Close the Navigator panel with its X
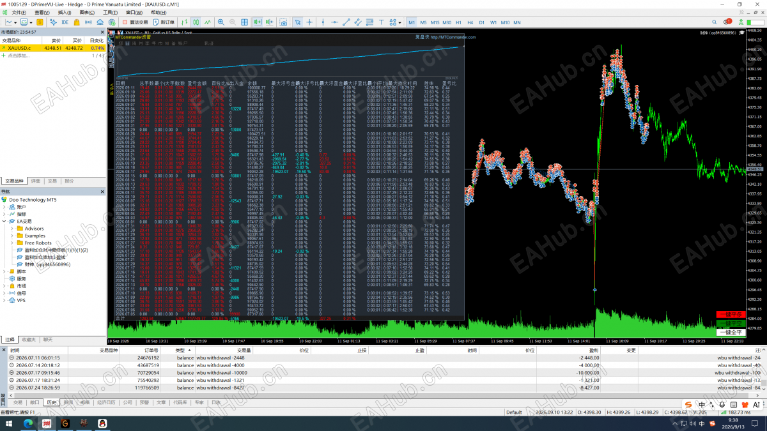Viewport: 767px width, 431px height. (x=102, y=192)
